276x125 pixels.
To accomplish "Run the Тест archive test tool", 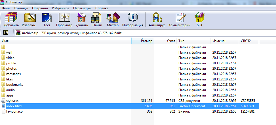I will click(47, 17).
